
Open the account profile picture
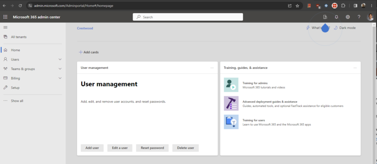pos(370,17)
